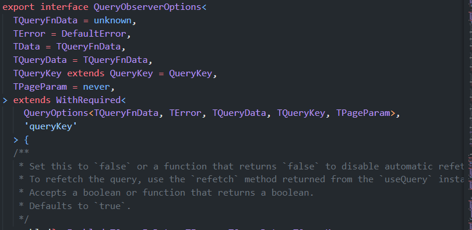This screenshot has width=472, height=230.
Task: Click TQueryKey at start of its line
Action: coord(37,73)
